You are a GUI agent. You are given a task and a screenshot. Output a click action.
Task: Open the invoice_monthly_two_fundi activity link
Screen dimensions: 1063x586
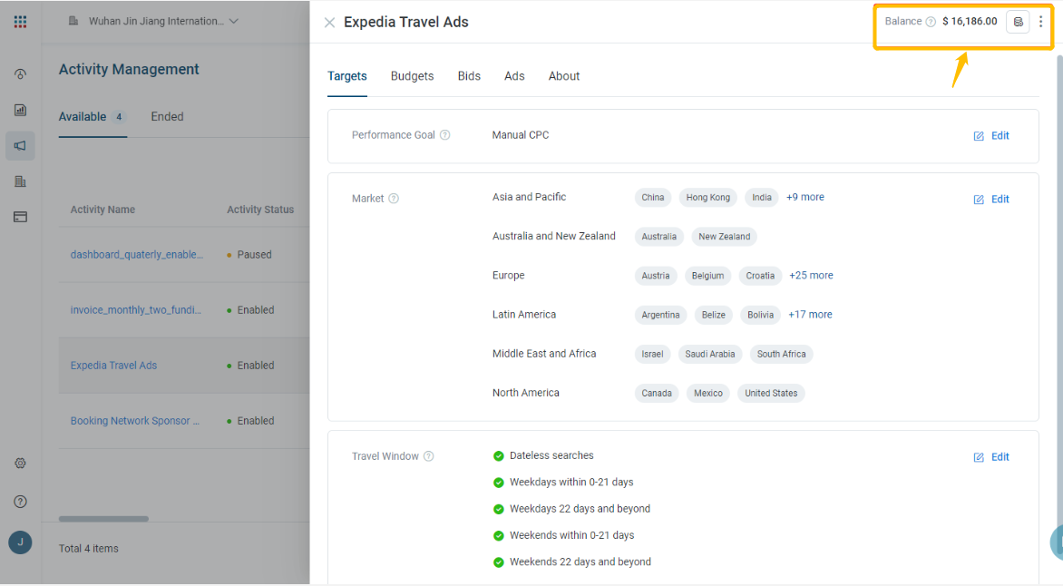pos(135,310)
